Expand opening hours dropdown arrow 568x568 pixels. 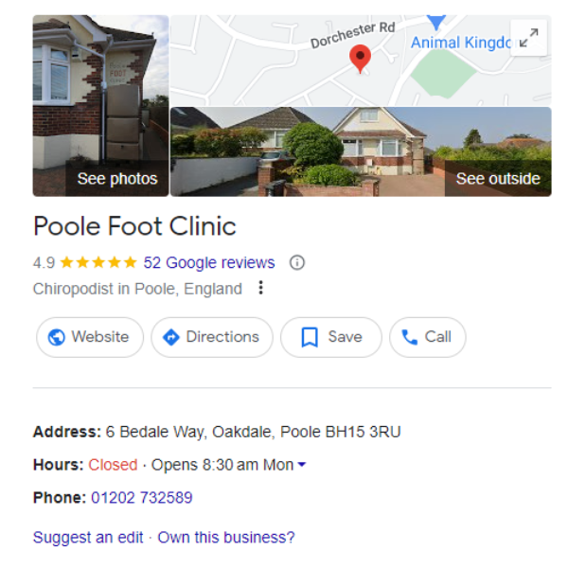301,465
